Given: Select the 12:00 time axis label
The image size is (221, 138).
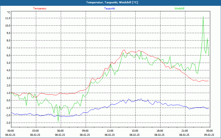Looking at the screenshot, I should pos(110,131).
